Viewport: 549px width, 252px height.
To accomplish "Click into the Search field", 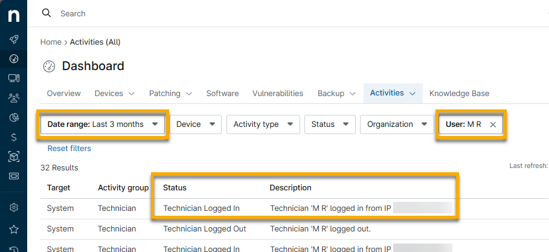I will (181, 13).
